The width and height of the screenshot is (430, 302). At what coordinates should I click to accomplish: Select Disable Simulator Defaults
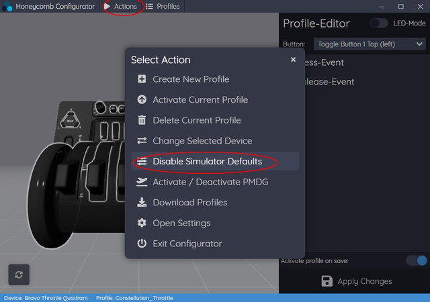click(215, 161)
